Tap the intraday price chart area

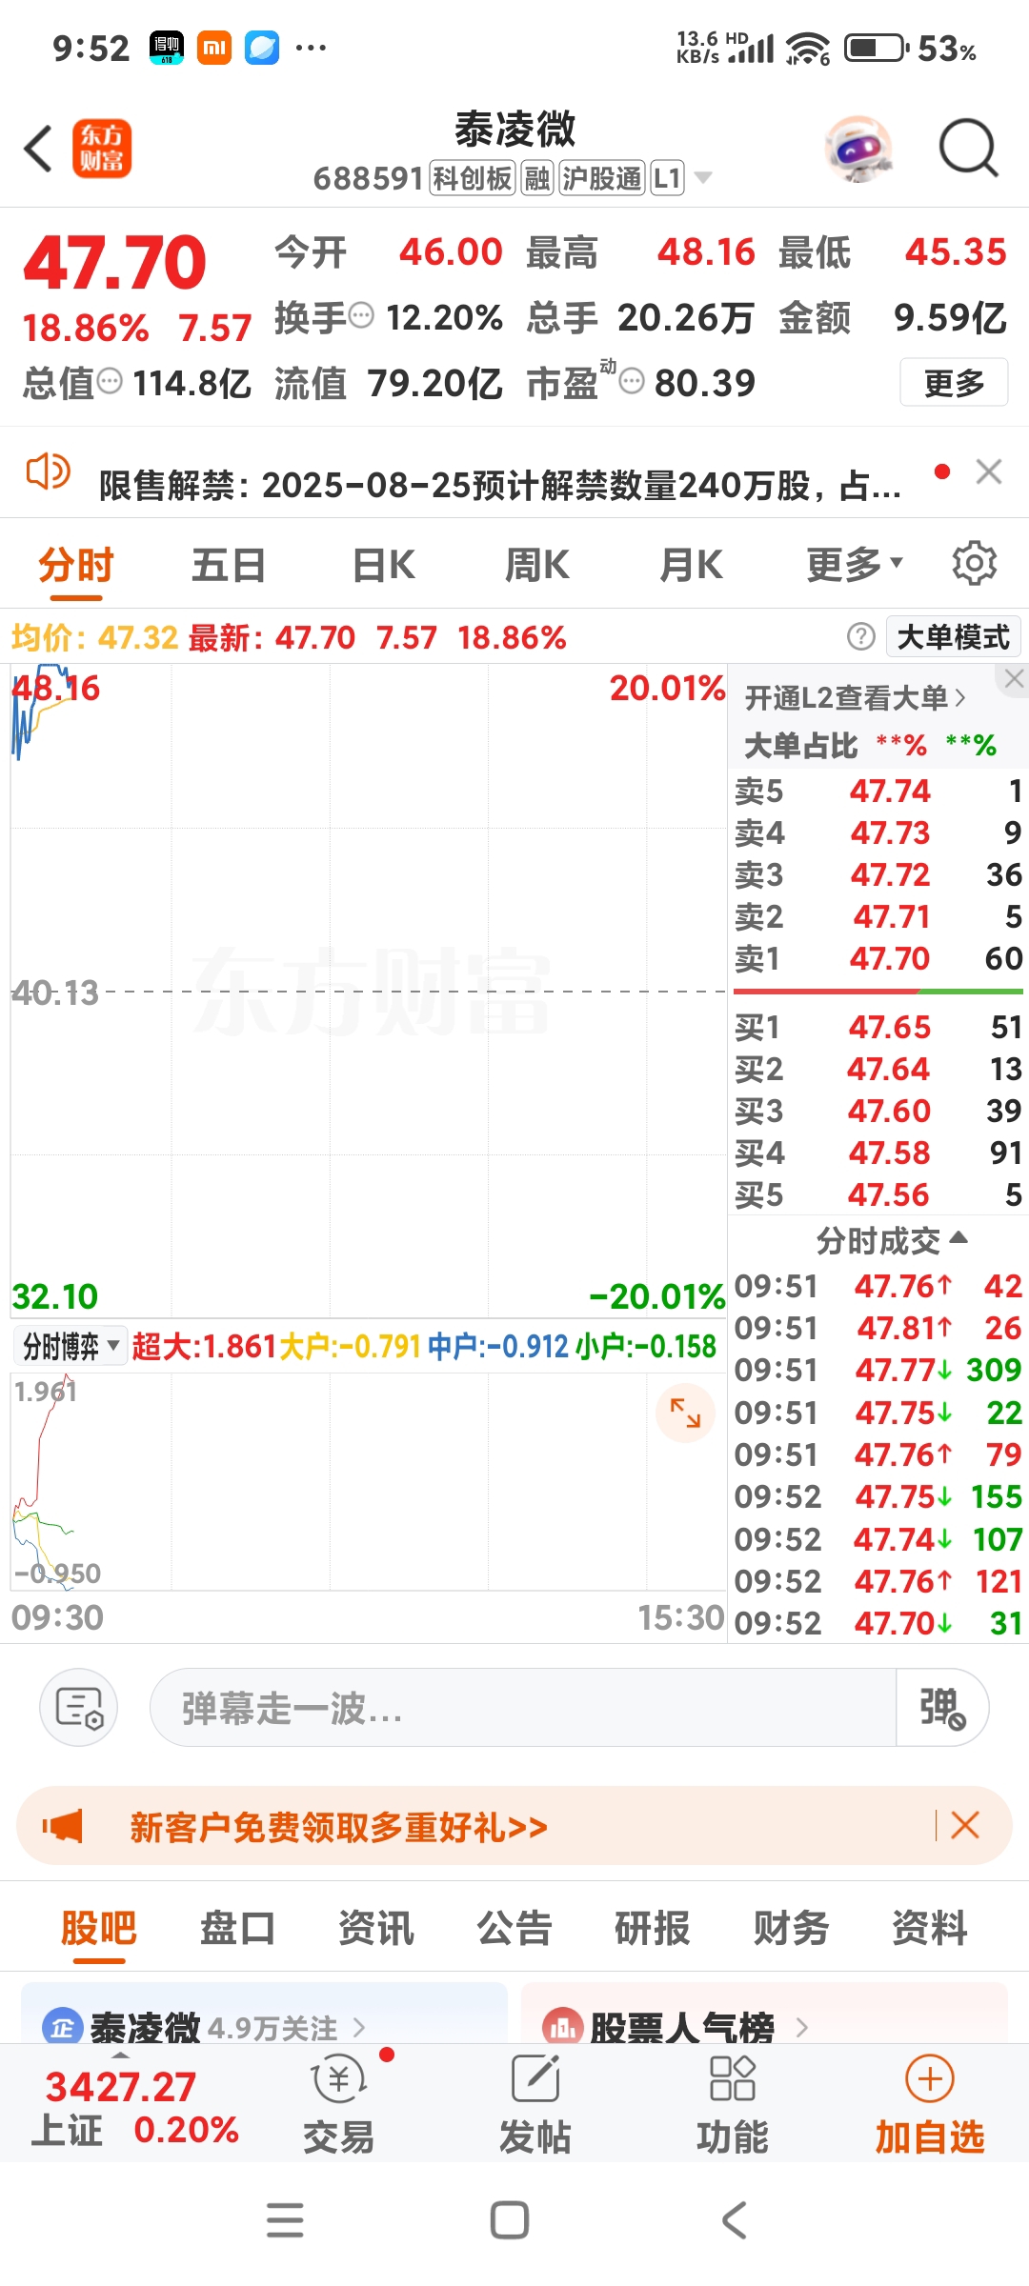[x=369, y=991]
